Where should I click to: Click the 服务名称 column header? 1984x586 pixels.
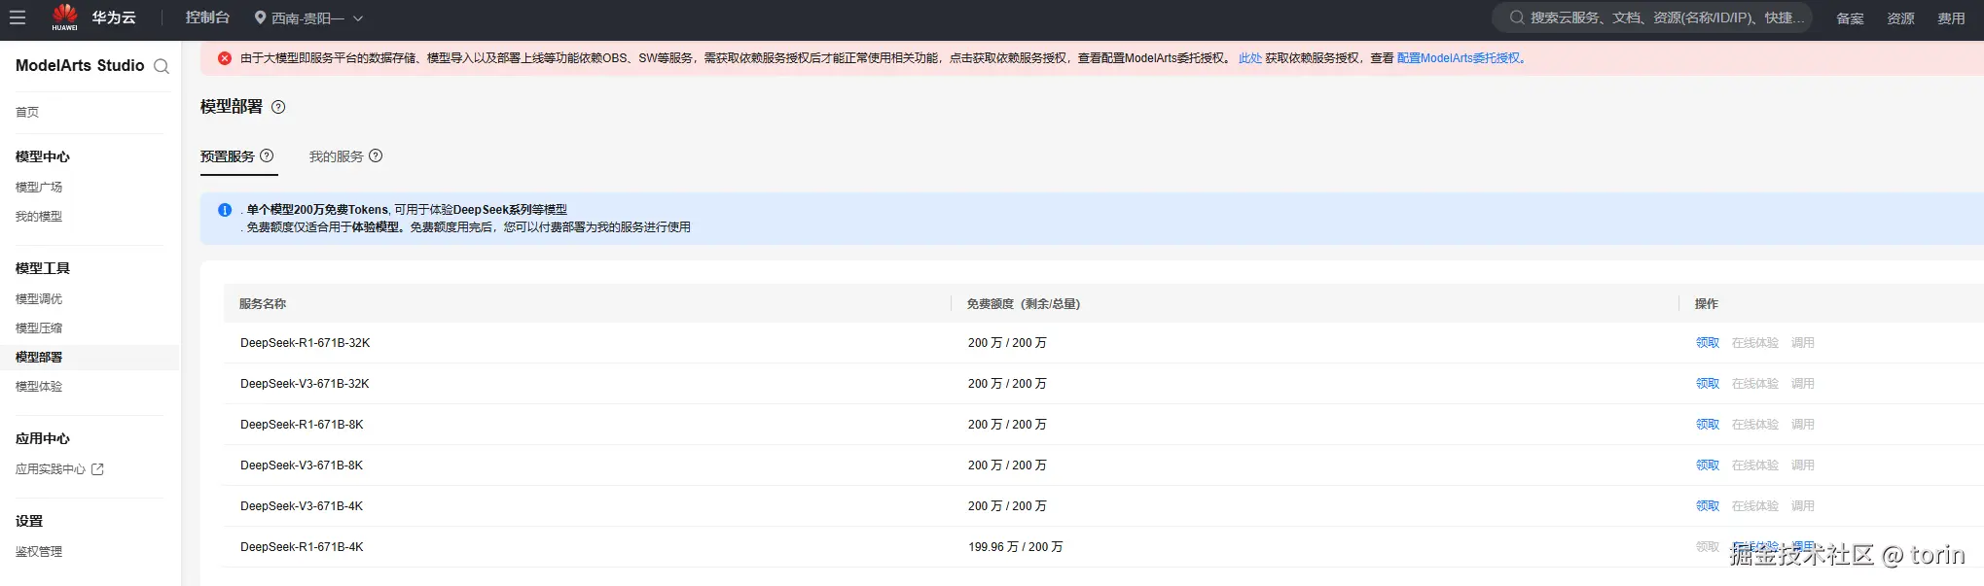263,304
